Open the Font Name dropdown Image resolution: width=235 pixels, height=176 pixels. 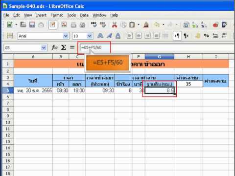[66, 36]
